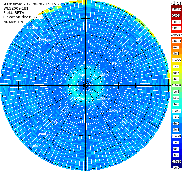Click the 0.0001 colorbar label
The width and height of the screenshot is (182, 171).
pyautogui.click(x=176, y=41)
